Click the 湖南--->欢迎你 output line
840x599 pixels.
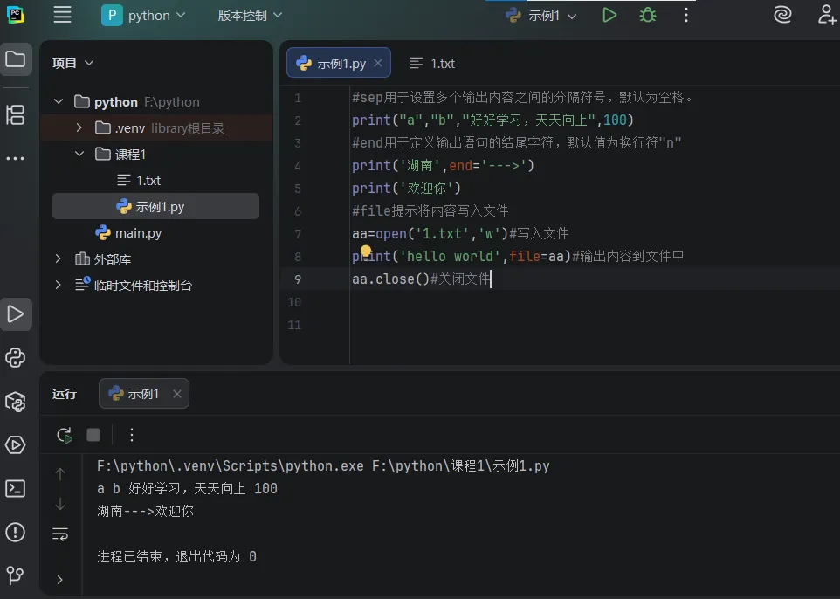point(145,511)
